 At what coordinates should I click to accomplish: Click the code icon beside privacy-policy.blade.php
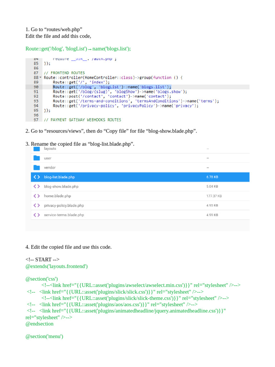click(37, 205)
